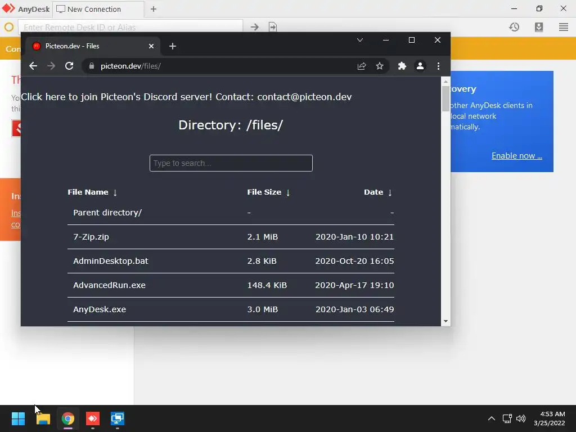Viewport: 576px width, 432px height.
Task: Click the network tray icon
Action: [507, 418]
